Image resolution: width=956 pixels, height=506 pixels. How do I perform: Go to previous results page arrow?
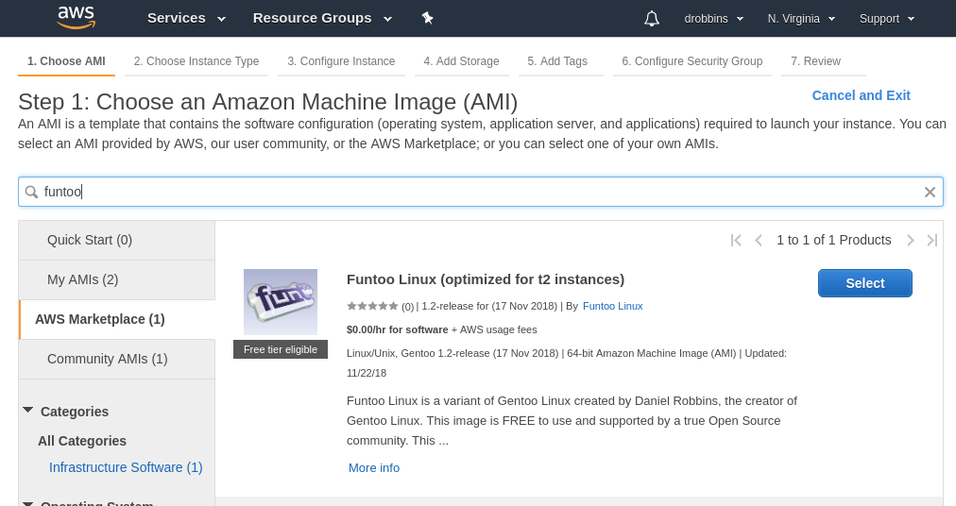click(759, 240)
